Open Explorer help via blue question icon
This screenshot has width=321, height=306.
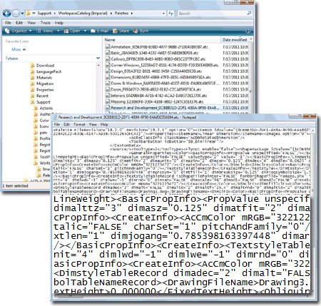[248, 31]
